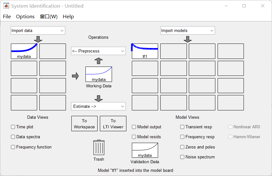Minimize the System Identification window
This screenshot has height=176, width=272.
[x=226, y=6]
